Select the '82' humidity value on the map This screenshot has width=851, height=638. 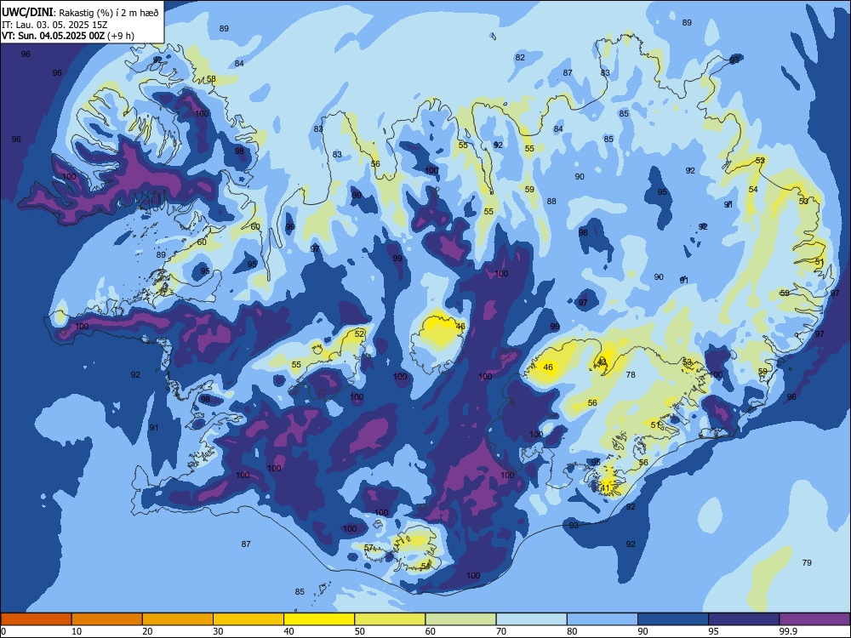point(520,58)
